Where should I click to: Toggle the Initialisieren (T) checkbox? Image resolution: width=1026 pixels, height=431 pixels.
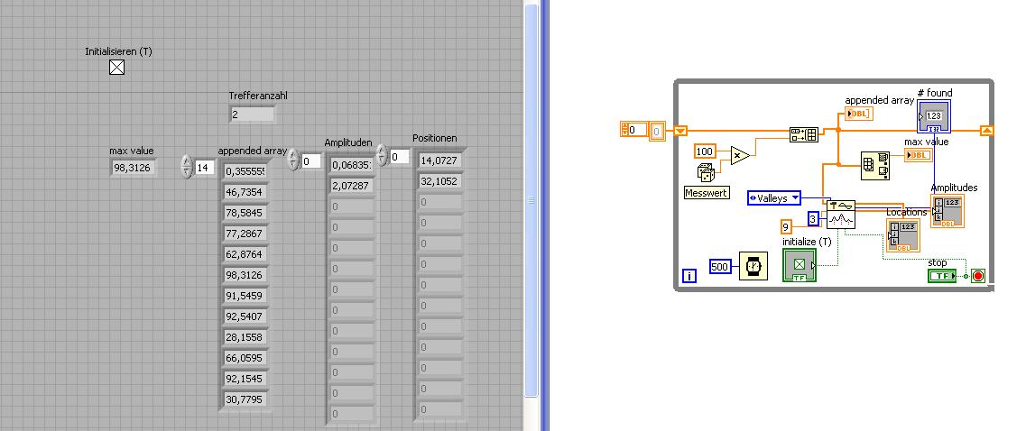coord(116,67)
